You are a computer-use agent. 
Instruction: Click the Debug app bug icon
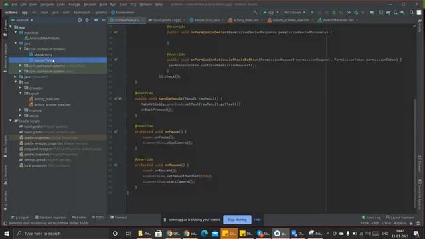coord(334,13)
